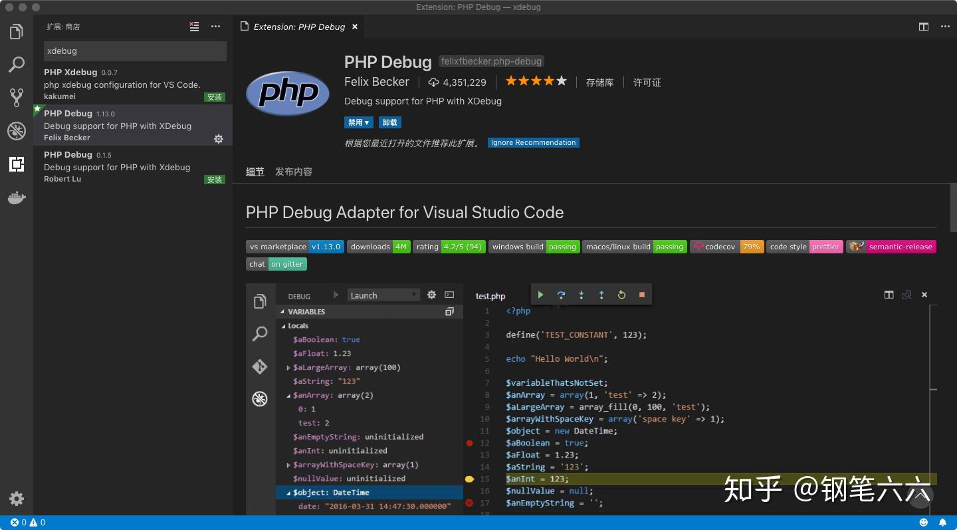957x530 pixels.
Task: Click the extension page vertical scrollbar
Action: tap(954, 207)
